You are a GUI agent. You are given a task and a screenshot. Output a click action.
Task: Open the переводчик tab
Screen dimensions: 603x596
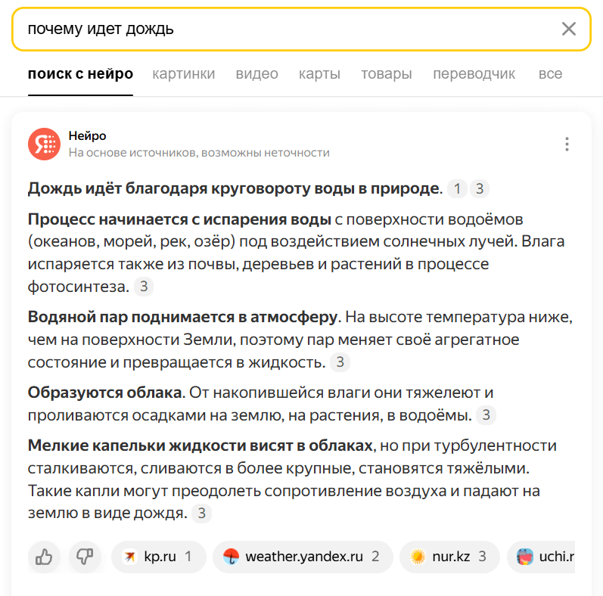tap(474, 73)
